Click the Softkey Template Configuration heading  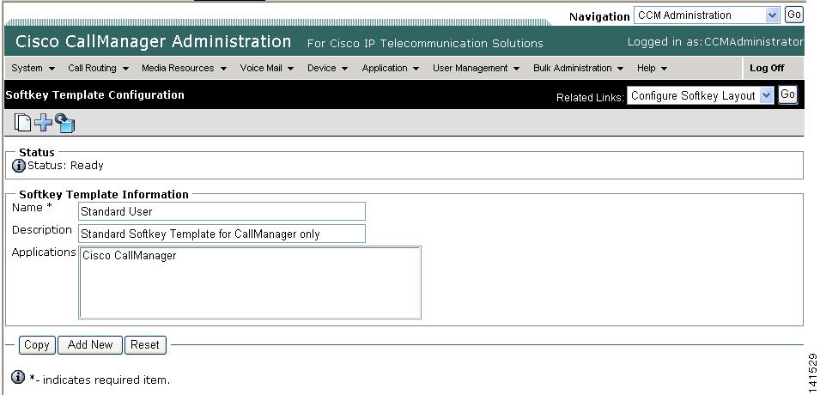(94, 95)
